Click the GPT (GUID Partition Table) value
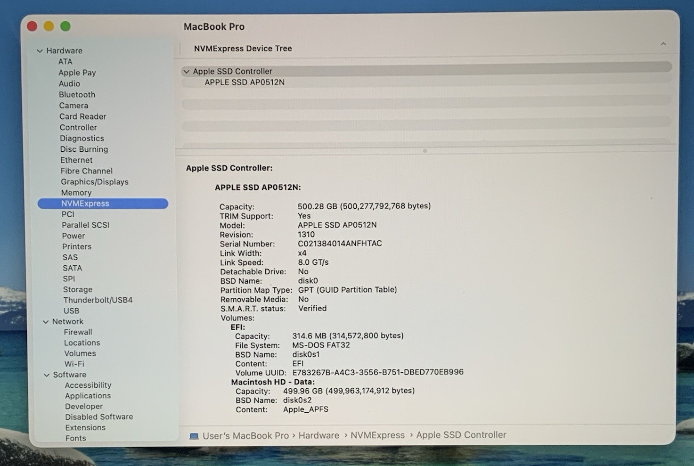 pos(348,290)
